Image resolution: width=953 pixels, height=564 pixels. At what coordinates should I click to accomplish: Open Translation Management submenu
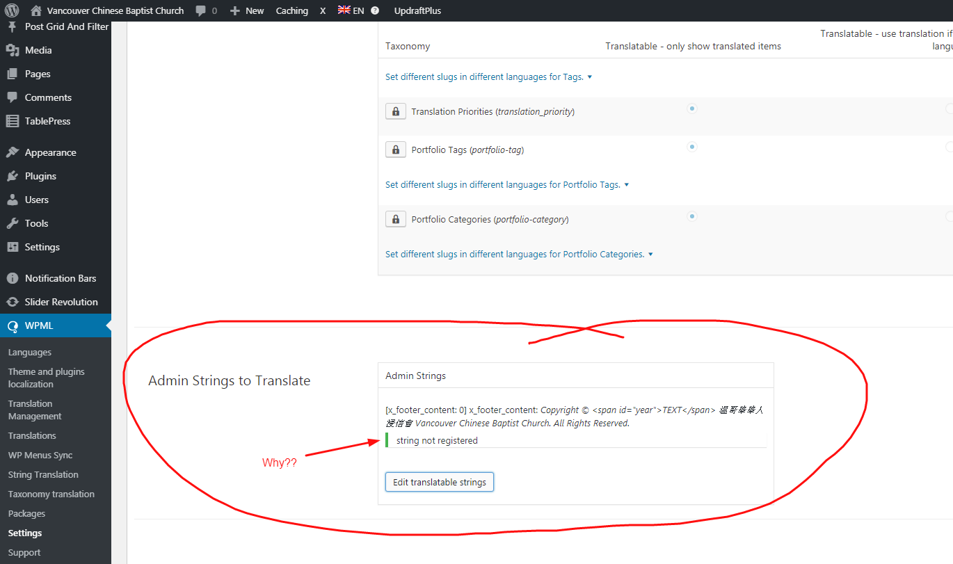tap(35, 410)
